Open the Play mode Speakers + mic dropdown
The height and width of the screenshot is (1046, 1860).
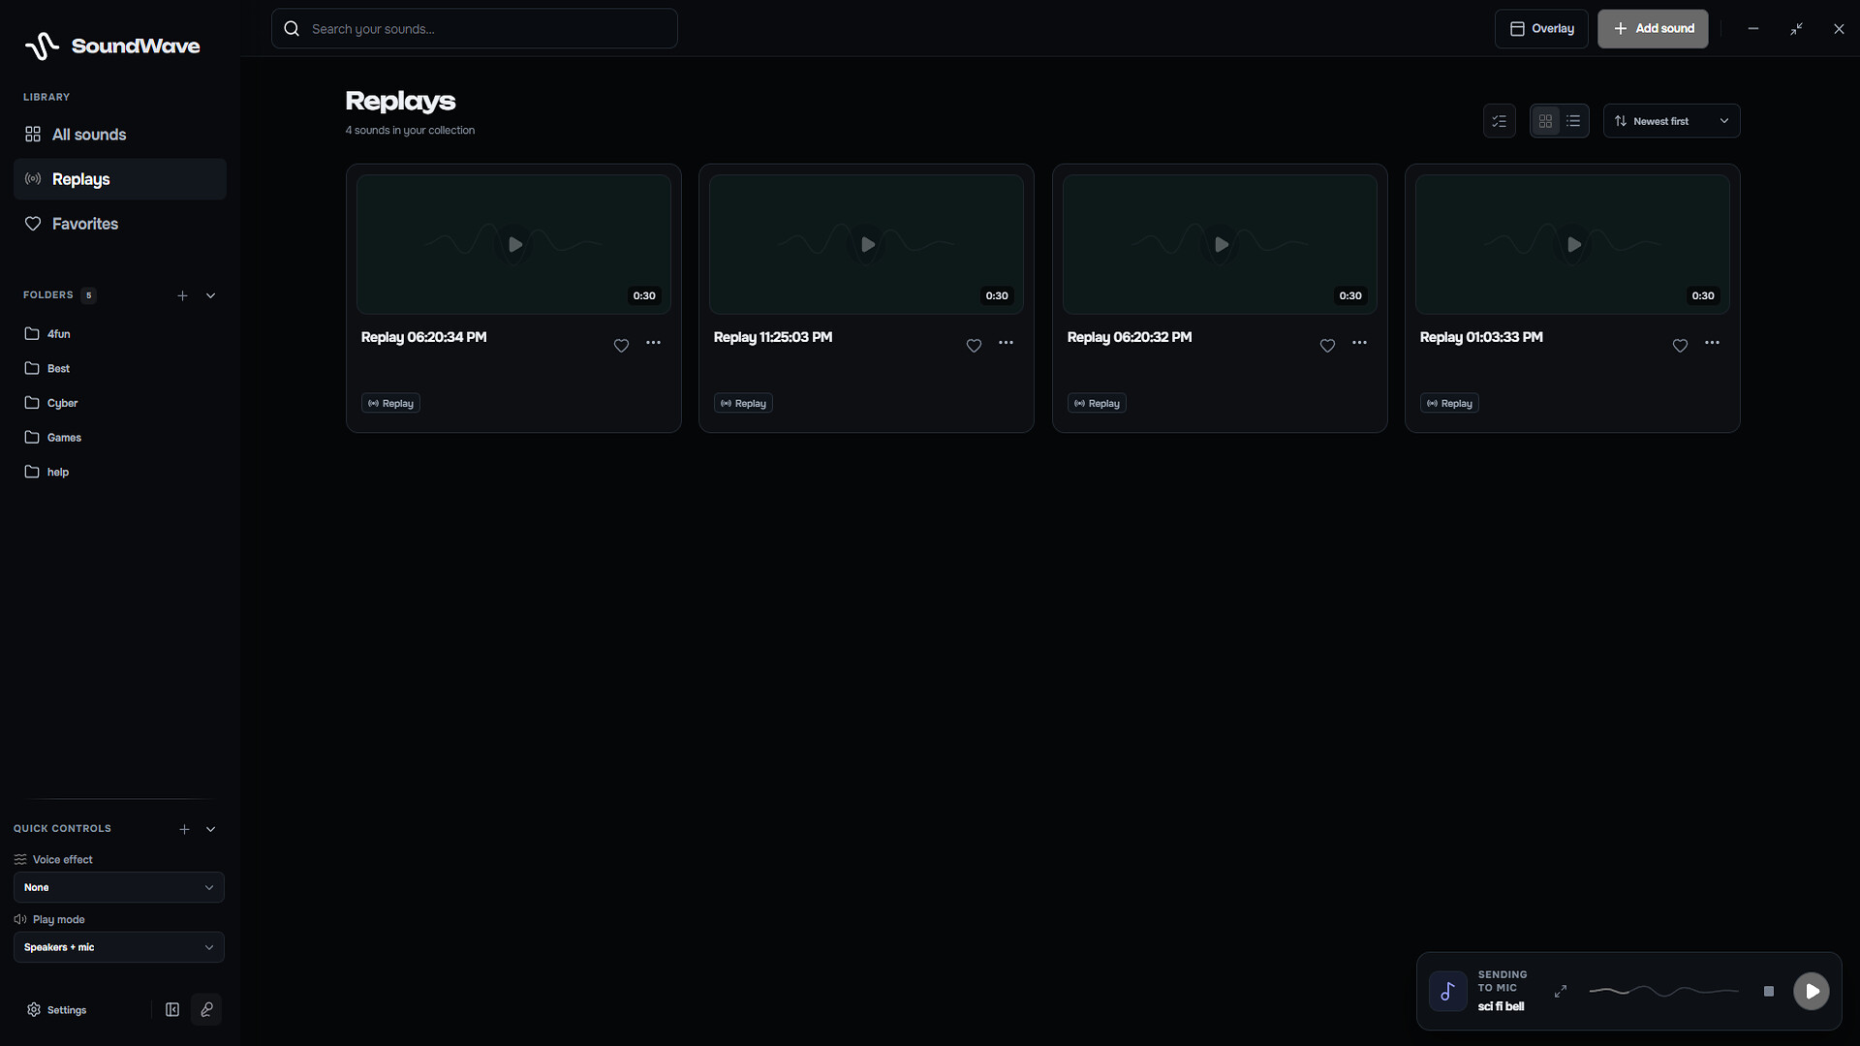[119, 947]
